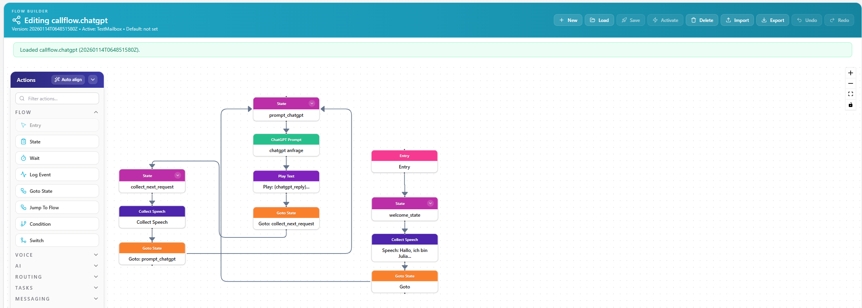This screenshot has width=862, height=308.
Task: Click Auto align in Actions panel
Action: [x=68, y=80]
